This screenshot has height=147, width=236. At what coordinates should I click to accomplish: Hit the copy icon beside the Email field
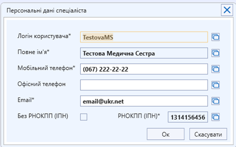point(215,101)
